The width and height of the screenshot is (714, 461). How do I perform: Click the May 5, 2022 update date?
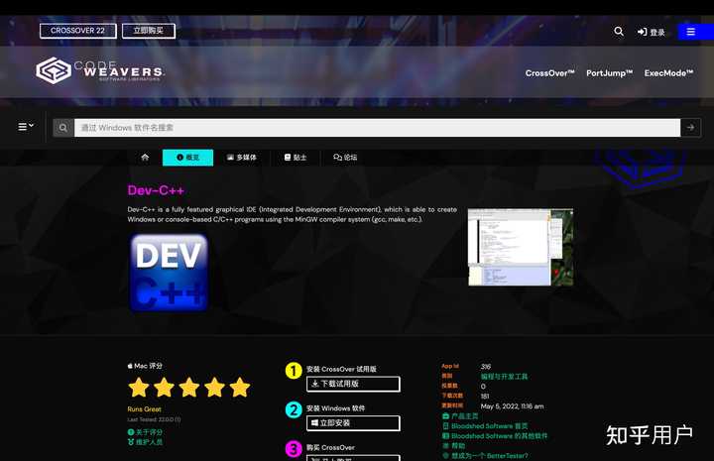tap(513, 406)
